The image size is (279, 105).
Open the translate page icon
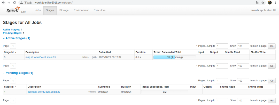pos(257,3)
